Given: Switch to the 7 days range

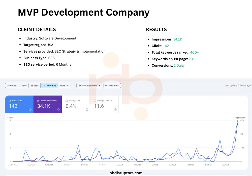Looking at the screenshot, I should coord(23,85).
